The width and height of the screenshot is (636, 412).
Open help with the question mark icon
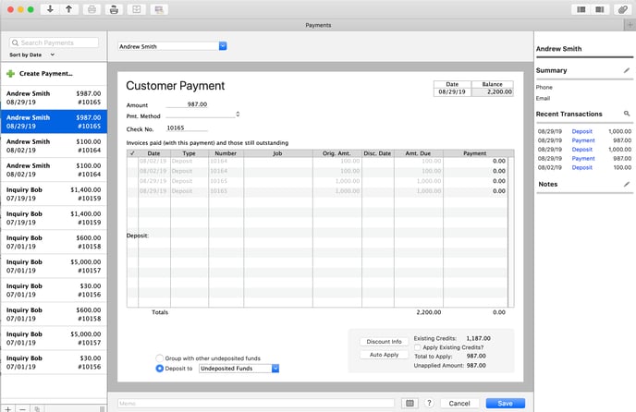(x=429, y=403)
